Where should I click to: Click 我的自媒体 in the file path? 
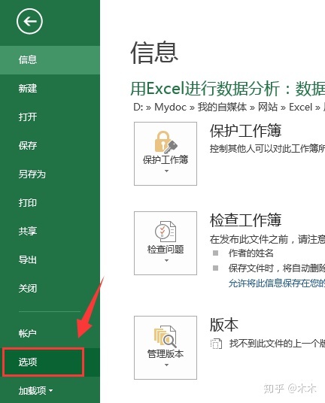[222, 108]
